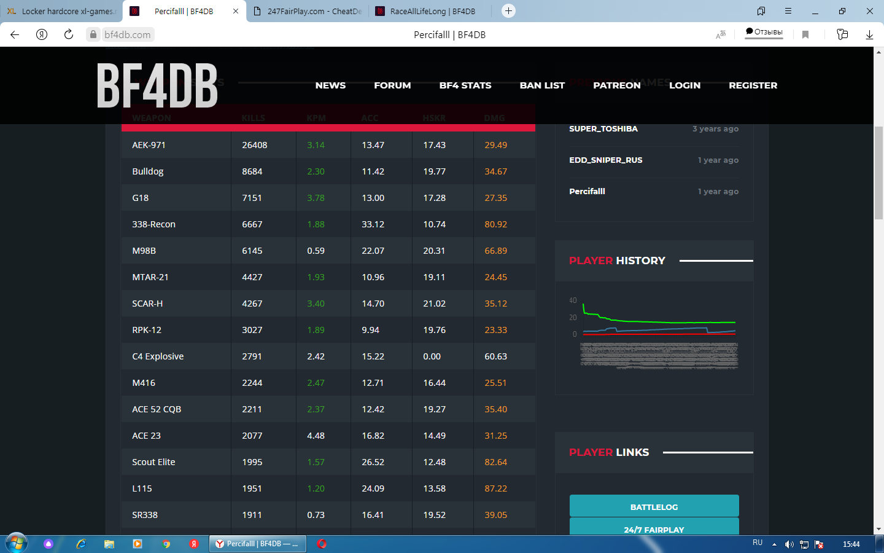Click the page's vertical scrollbar thumb

878,172
